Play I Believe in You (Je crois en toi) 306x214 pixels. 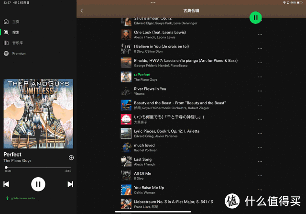coord(191,49)
